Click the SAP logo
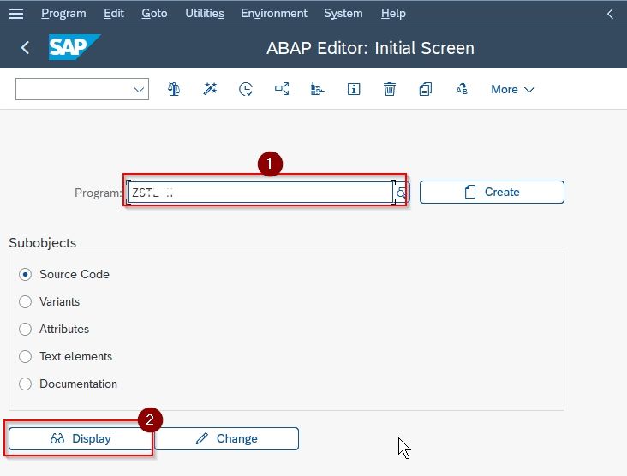 (74, 47)
